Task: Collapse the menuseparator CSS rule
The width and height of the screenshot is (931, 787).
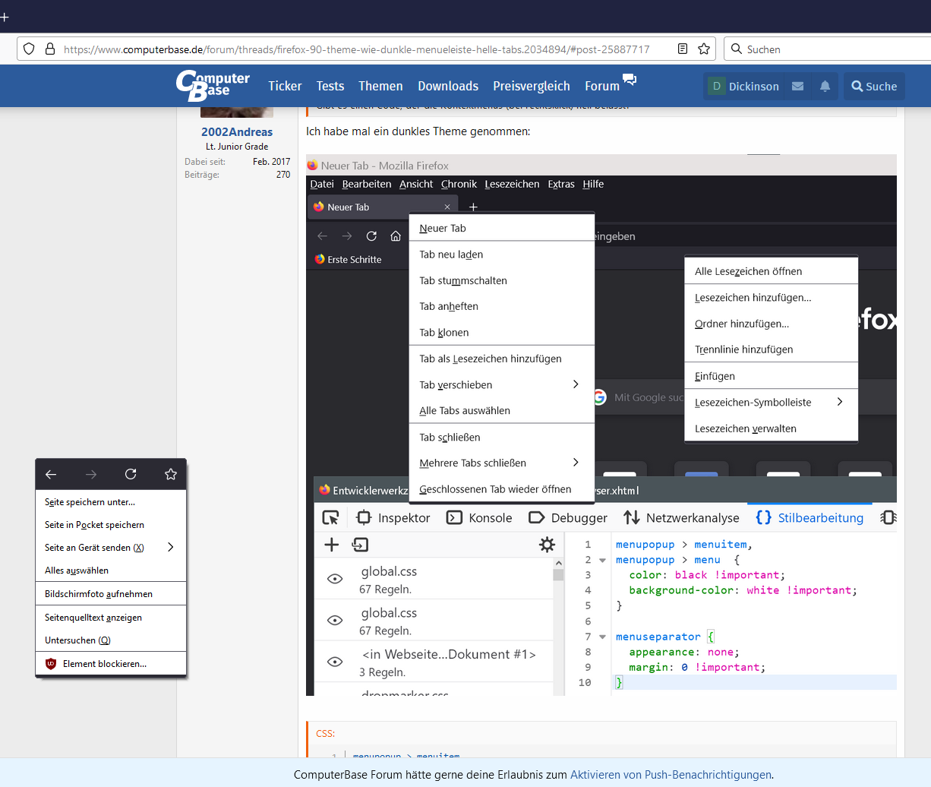Action: click(x=602, y=637)
